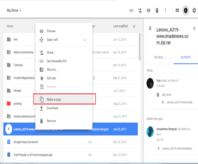Click Jun 12, 2016 date for mtv
Screen dimensions: 198x164
[120, 39]
